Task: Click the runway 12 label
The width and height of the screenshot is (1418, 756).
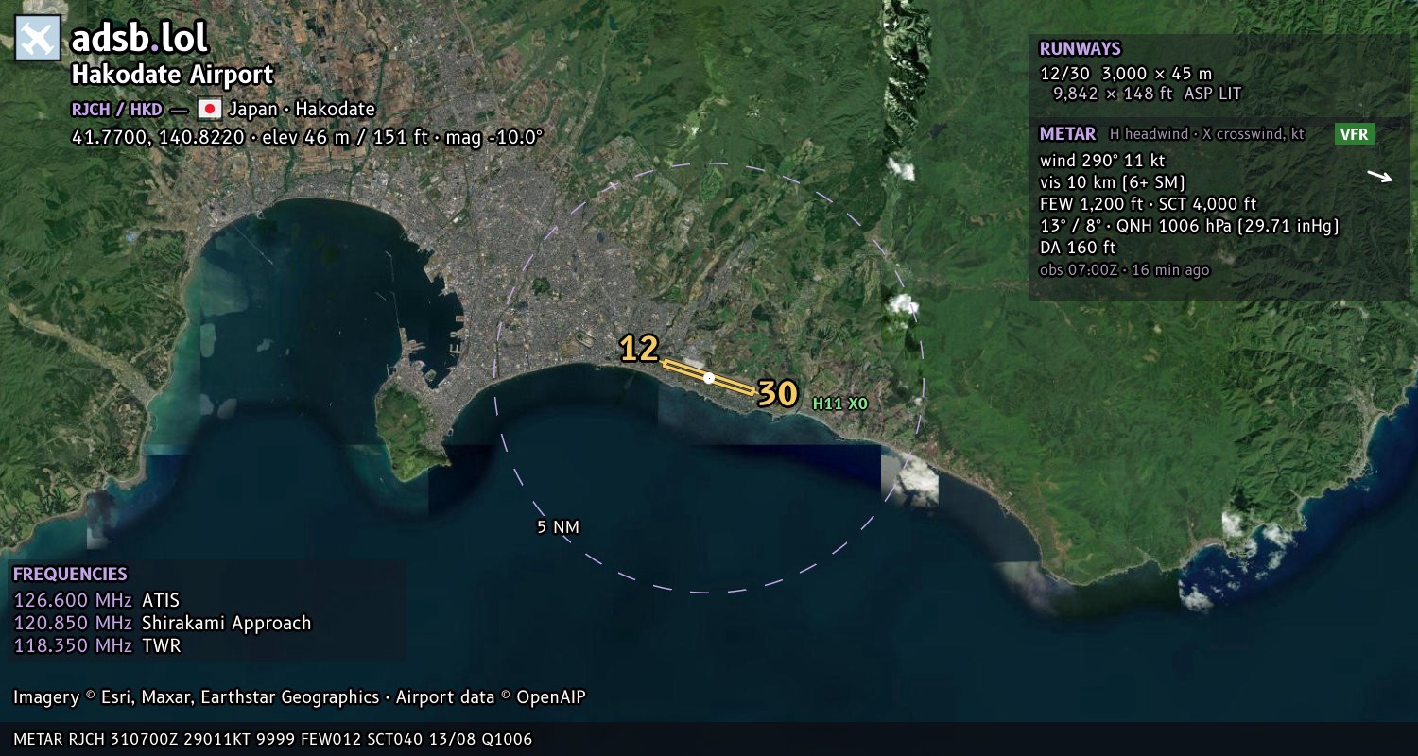Action: 639,349
